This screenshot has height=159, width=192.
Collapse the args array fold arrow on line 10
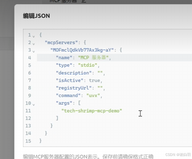33,105
